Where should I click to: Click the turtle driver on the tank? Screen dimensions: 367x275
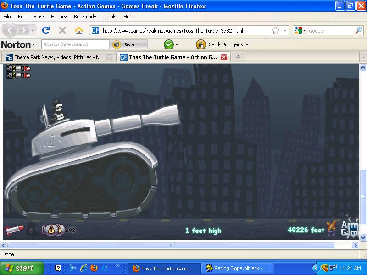pos(58,112)
